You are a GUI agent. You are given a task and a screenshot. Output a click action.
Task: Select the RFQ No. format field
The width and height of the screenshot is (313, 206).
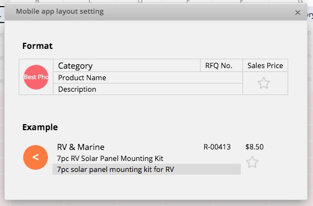[x=222, y=65]
